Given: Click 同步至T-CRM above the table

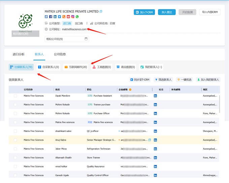Looking at the screenshot, I should 140,80.
